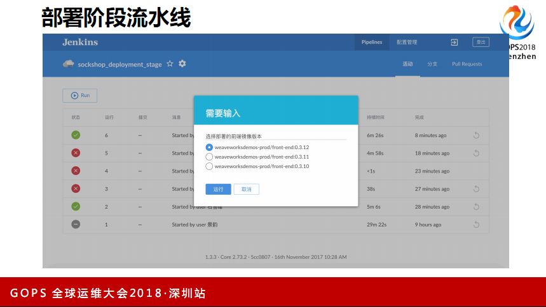Click the 取消 cancel button
Screen dimensions: 546x307
point(246,189)
